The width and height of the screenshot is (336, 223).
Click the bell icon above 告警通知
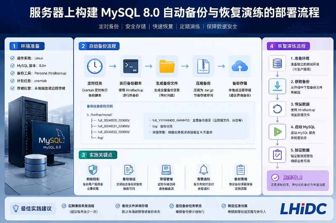point(204,170)
